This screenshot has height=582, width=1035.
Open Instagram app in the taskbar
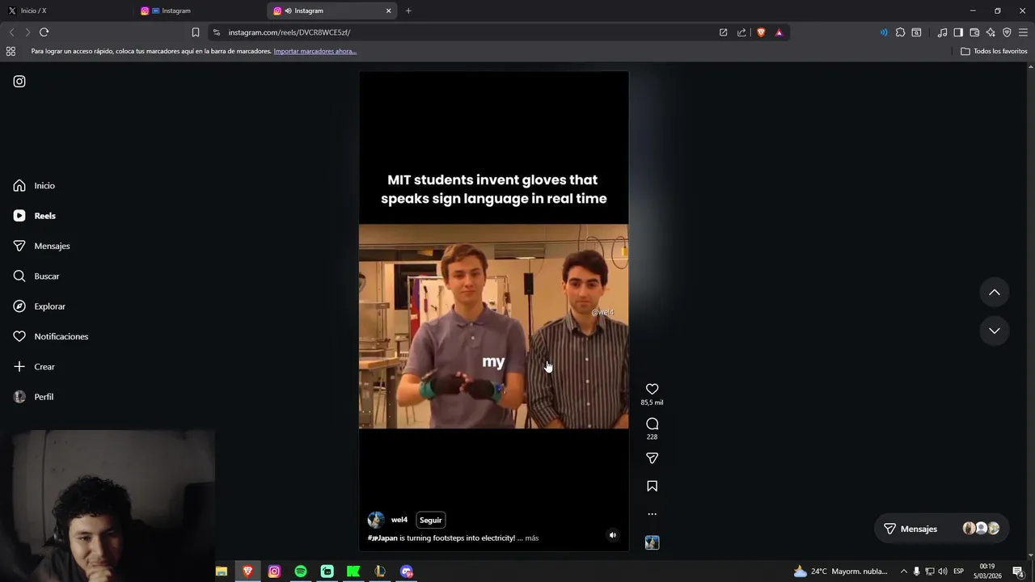[x=274, y=571]
